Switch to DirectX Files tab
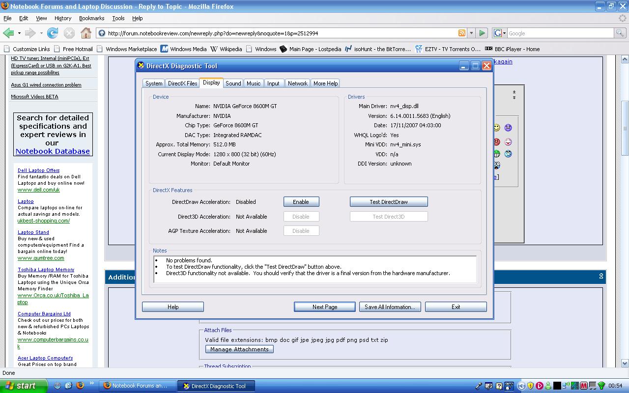 coord(182,84)
